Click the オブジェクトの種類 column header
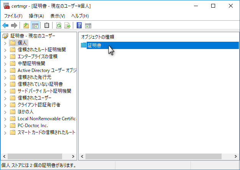The height and width of the screenshot is (170, 240). click(98, 37)
